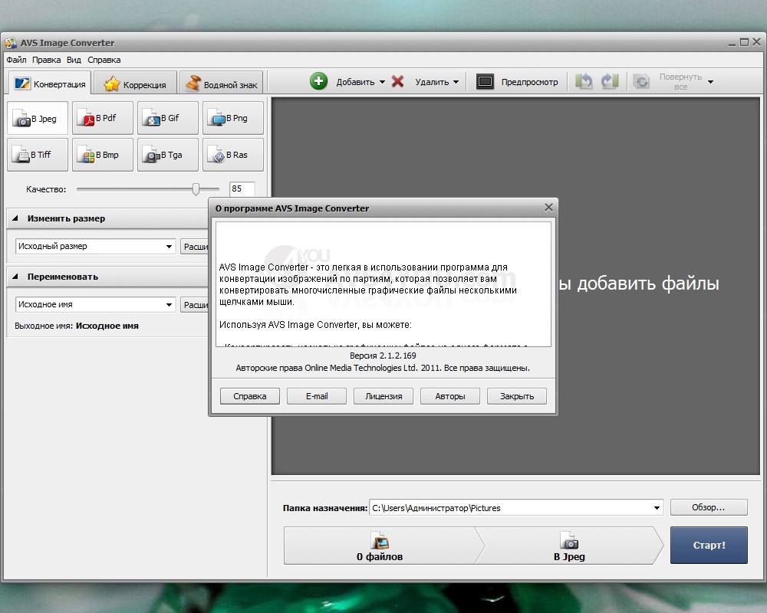This screenshot has height=613, width=767.
Task: Click the Справка button in About dialog
Action: [250, 396]
